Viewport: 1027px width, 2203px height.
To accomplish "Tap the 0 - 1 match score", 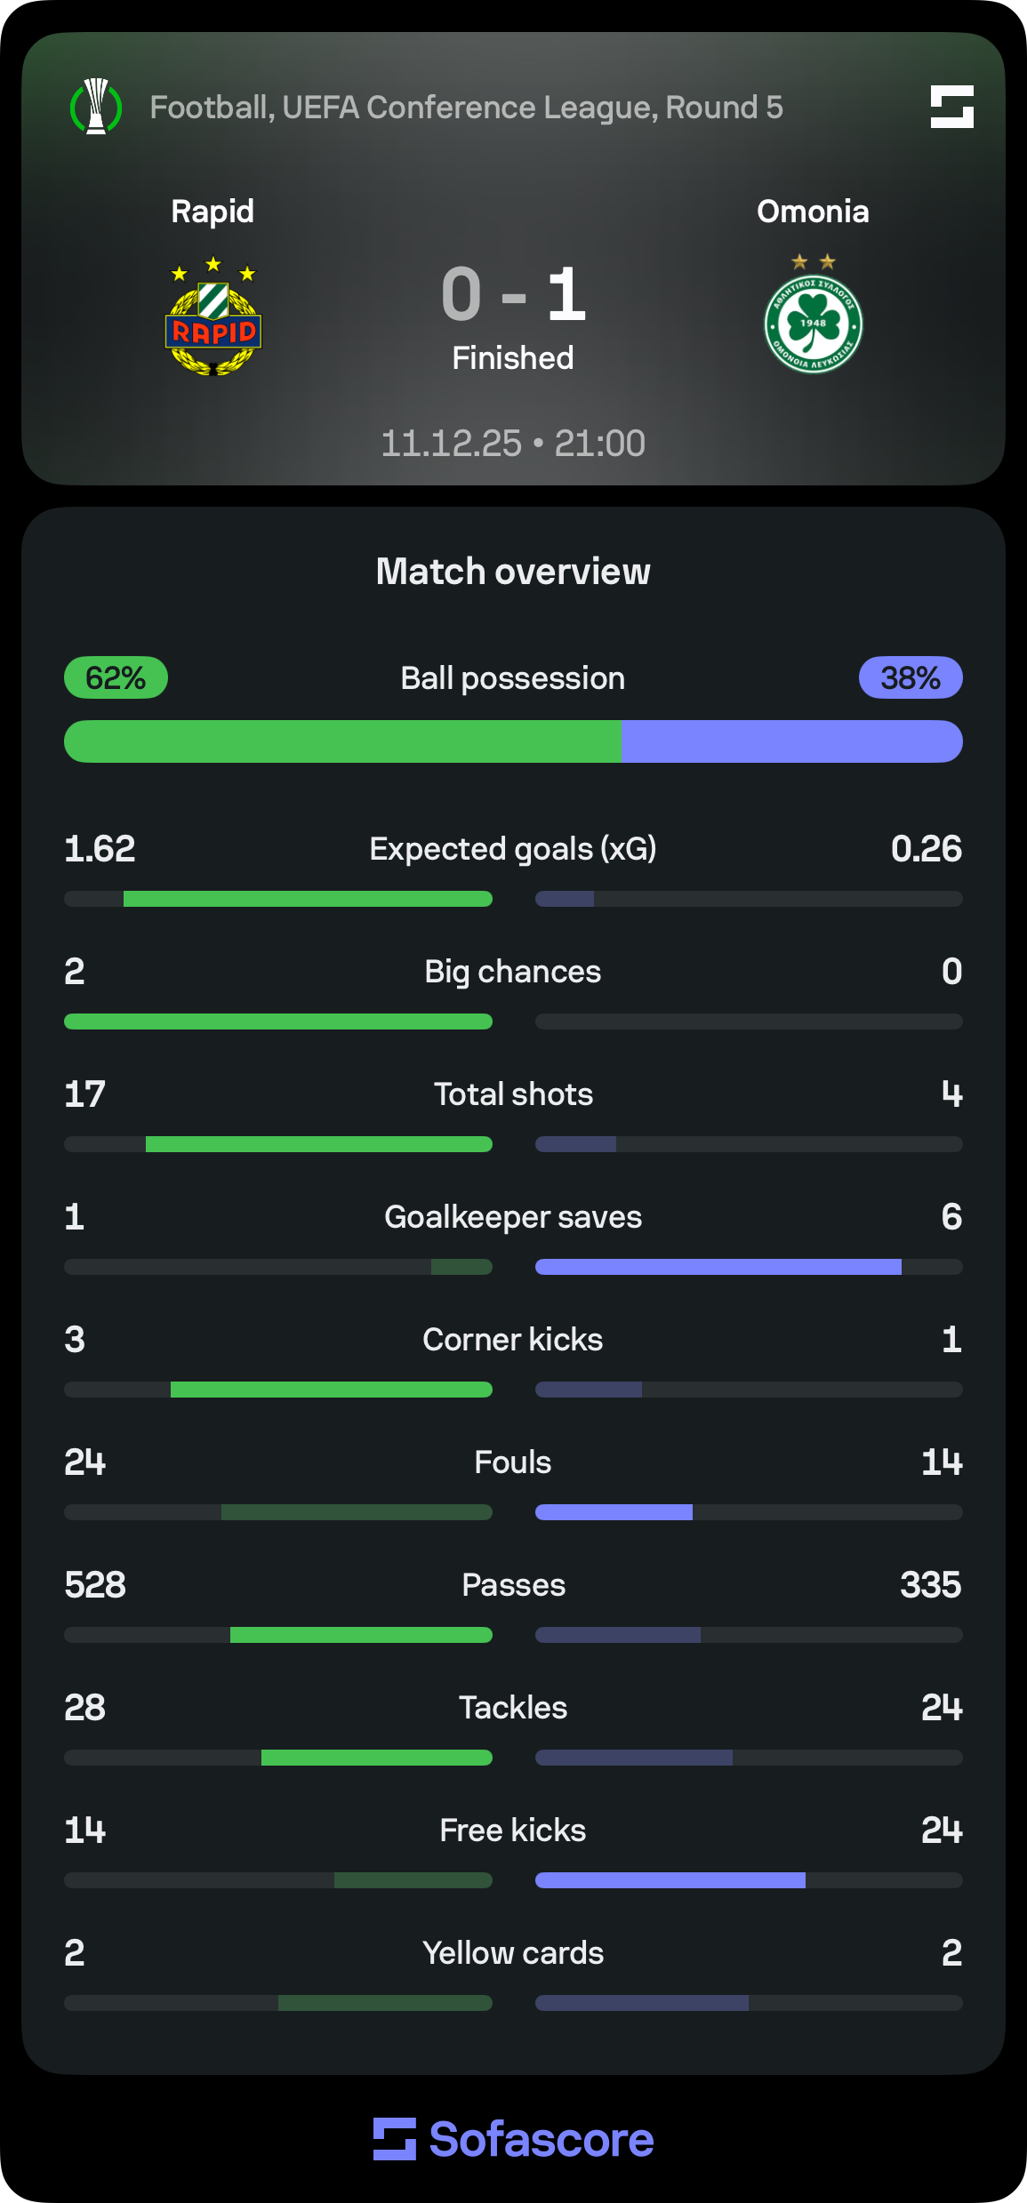I will coord(513,294).
